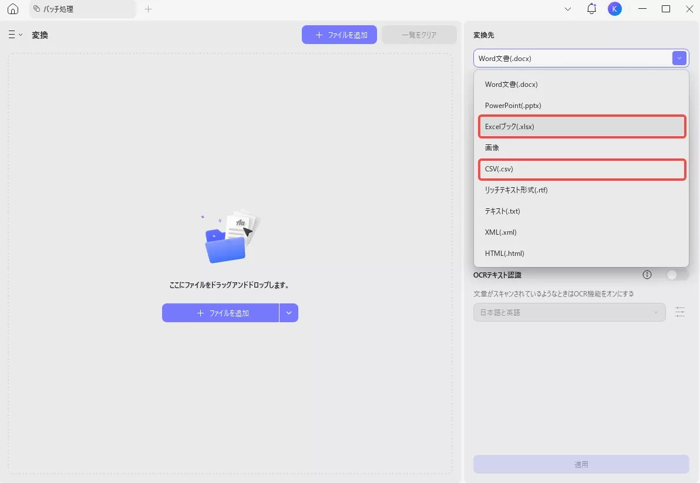Go to the home screen icon
This screenshot has height=483, width=700.
(x=13, y=9)
